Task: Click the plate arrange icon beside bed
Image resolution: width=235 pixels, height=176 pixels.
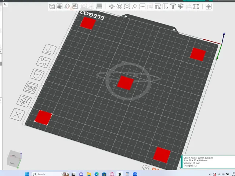Action: pos(30,88)
